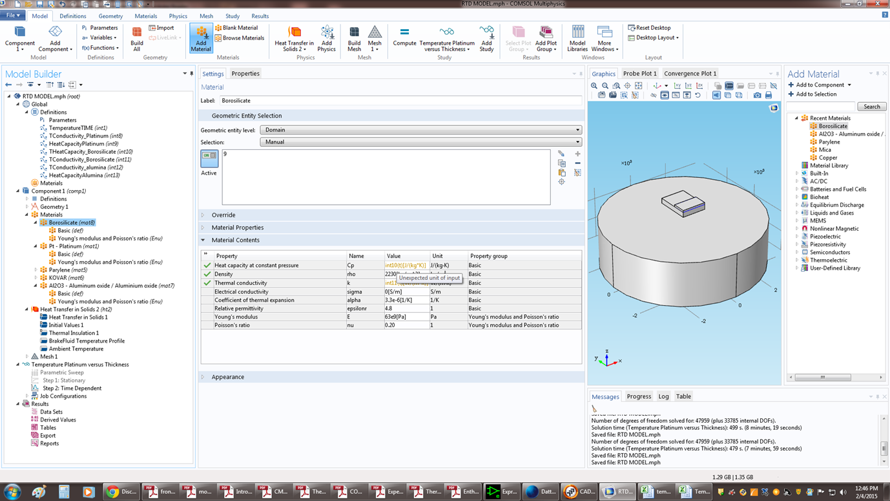Viewport: 890px width, 501px height.
Task: Open Geometric entity level dropdown
Action: (x=420, y=130)
